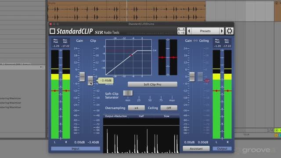Open the small dropdown arrow in left panel
The height and width of the screenshot is (158, 281).
(x=41, y=67)
